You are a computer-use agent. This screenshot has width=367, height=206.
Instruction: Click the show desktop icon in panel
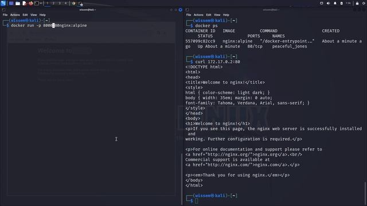(x=11, y=3)
